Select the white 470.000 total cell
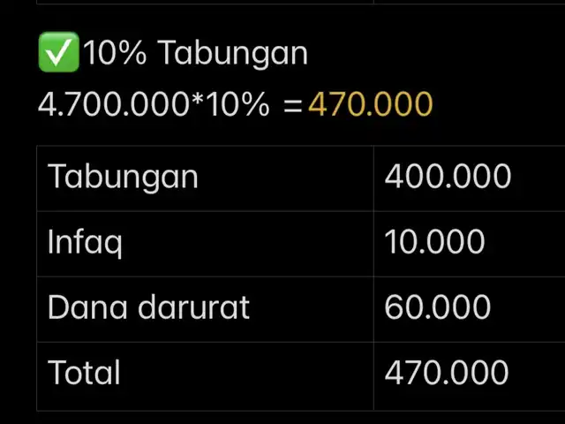 click(447, 372)
